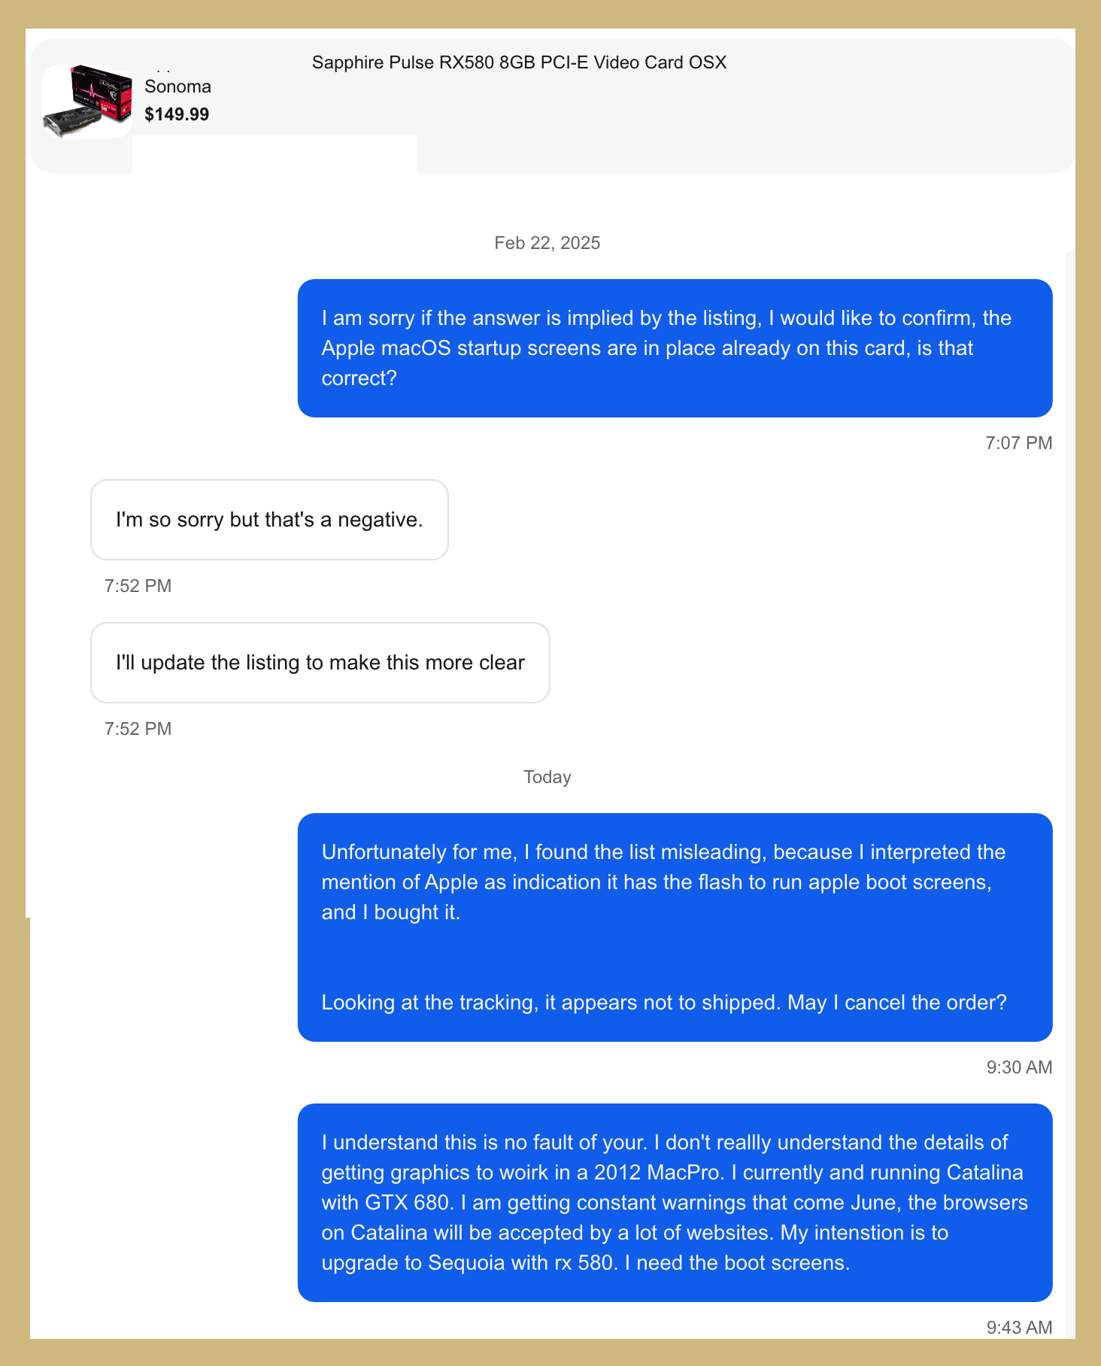Click the conversation's vertical scrollbar
Image resolution: width=1101 pixels, height=1366 pixels.
click(x=1069, y=677)
